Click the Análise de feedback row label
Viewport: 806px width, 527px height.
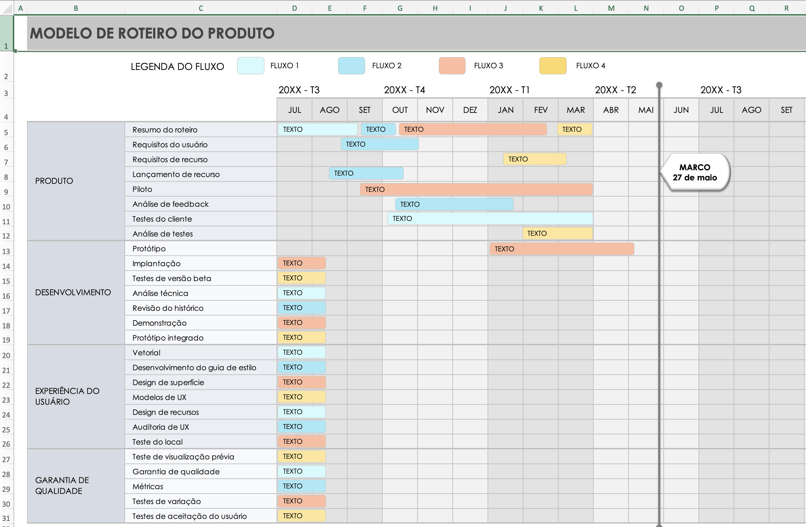(171, 204)
